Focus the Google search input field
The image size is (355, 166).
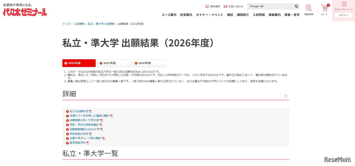(x=270, y=6)
